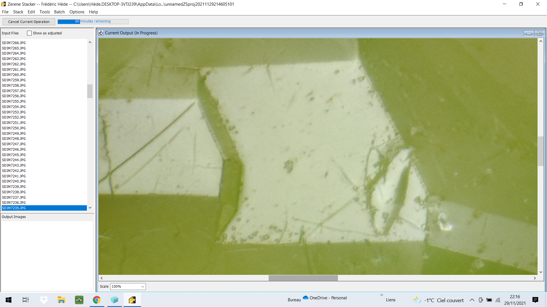Show hidden system tray icons
The height and width of the screenshot is (307, 547).
pyautogui.click(x=472, y=300)
